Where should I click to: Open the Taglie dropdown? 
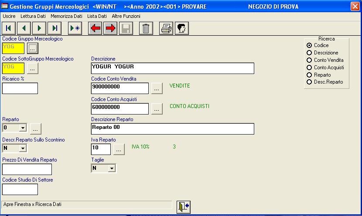point(112,168)
